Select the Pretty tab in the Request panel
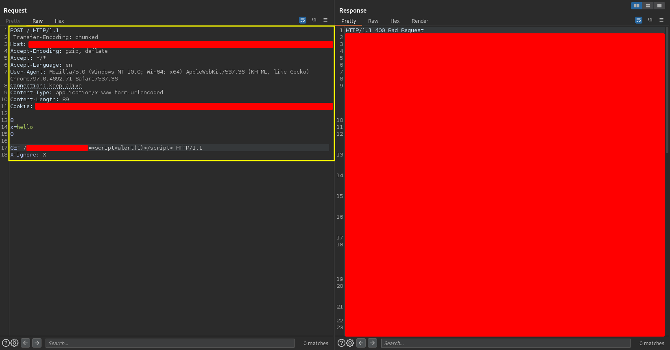Screen dimensions: 670x350 pos(13,21)
